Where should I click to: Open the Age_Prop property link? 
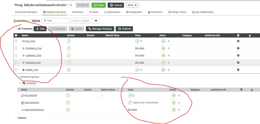click(x=30, y=41)
